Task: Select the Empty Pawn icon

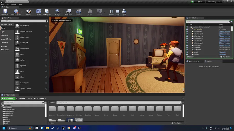Action: click(x=17, y=37)
